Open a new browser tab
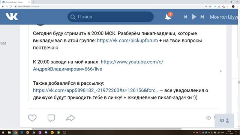The width and height of the screenshot is (240, 135). coord(34,2)
